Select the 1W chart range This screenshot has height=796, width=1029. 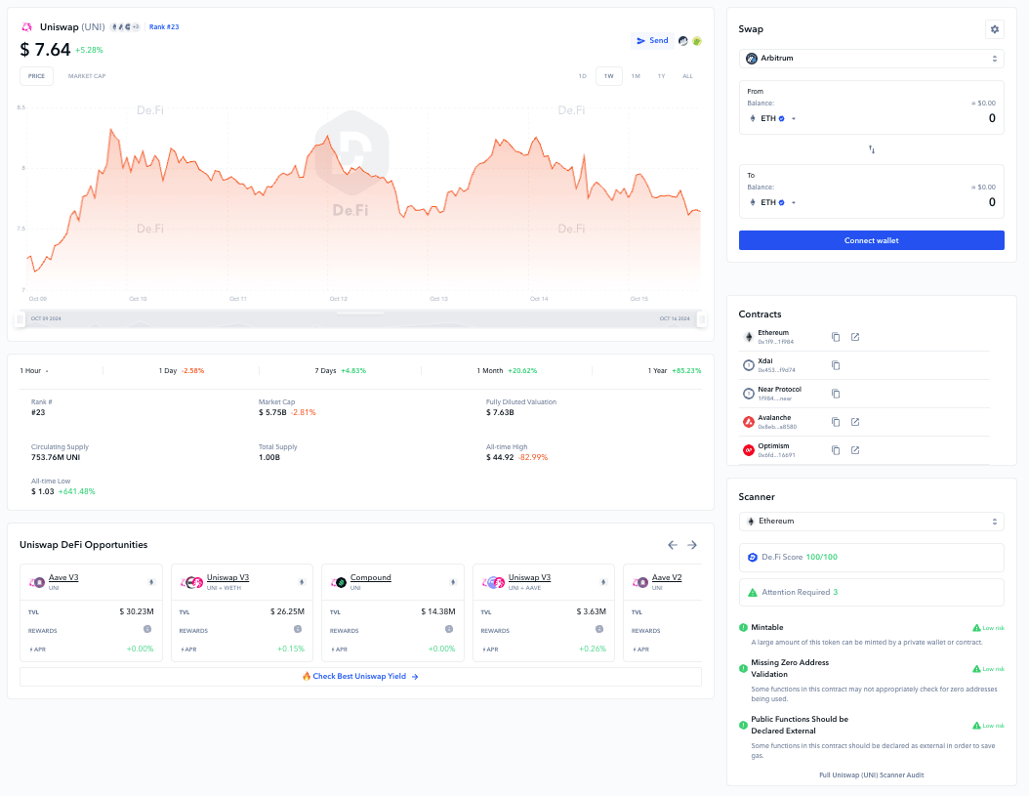[609, 76]
